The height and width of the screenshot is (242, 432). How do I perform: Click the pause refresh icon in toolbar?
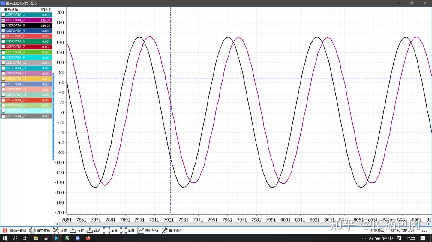click(5, 230)
